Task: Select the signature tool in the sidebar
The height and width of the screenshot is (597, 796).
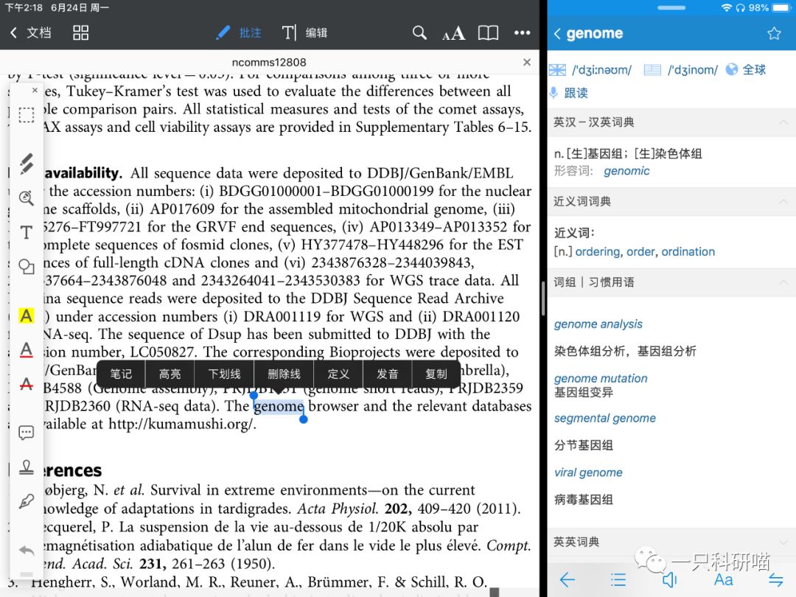Action: click(26, 501)
